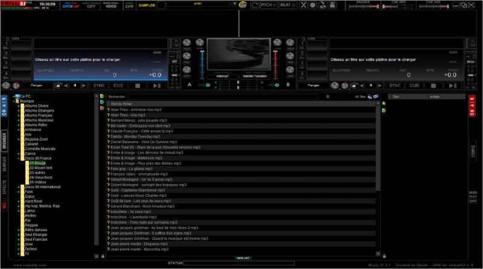Hit the play/pause button on deck B
The width and height of the screenshot is (483, 269).
pos(452,86)
